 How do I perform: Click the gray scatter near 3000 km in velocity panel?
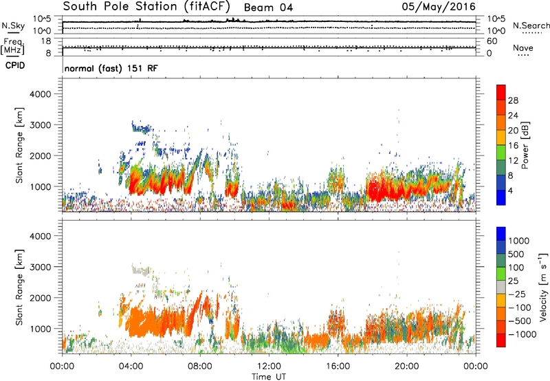tap(141, 270)
